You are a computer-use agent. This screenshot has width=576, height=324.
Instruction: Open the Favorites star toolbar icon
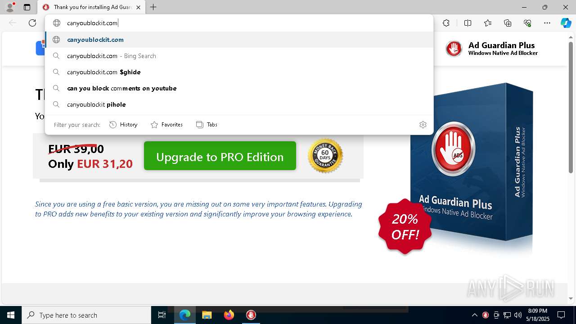tap(488, 23)
